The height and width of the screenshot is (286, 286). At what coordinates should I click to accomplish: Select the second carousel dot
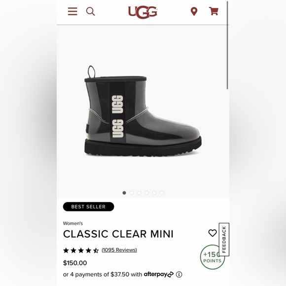pyautogui.click(x=132, y=193)
